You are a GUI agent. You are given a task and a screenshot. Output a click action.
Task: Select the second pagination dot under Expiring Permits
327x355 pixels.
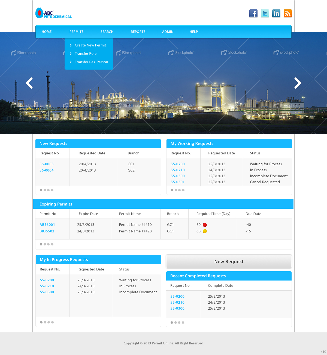45,244
